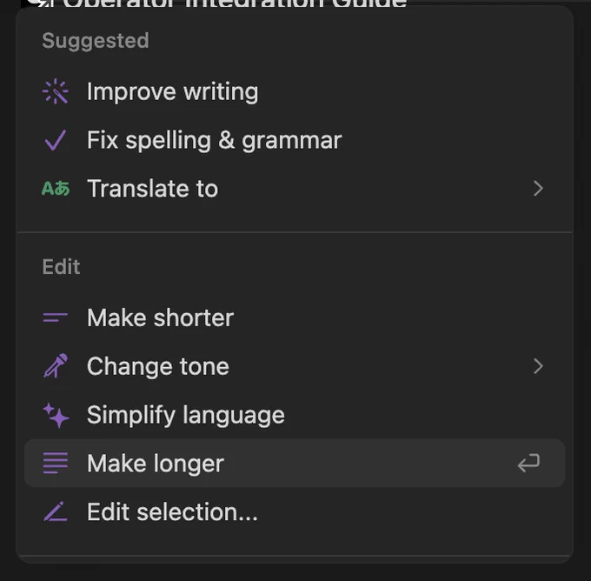
Task: Click the Operator Integration Guide page title
Action: click(235, 3)
